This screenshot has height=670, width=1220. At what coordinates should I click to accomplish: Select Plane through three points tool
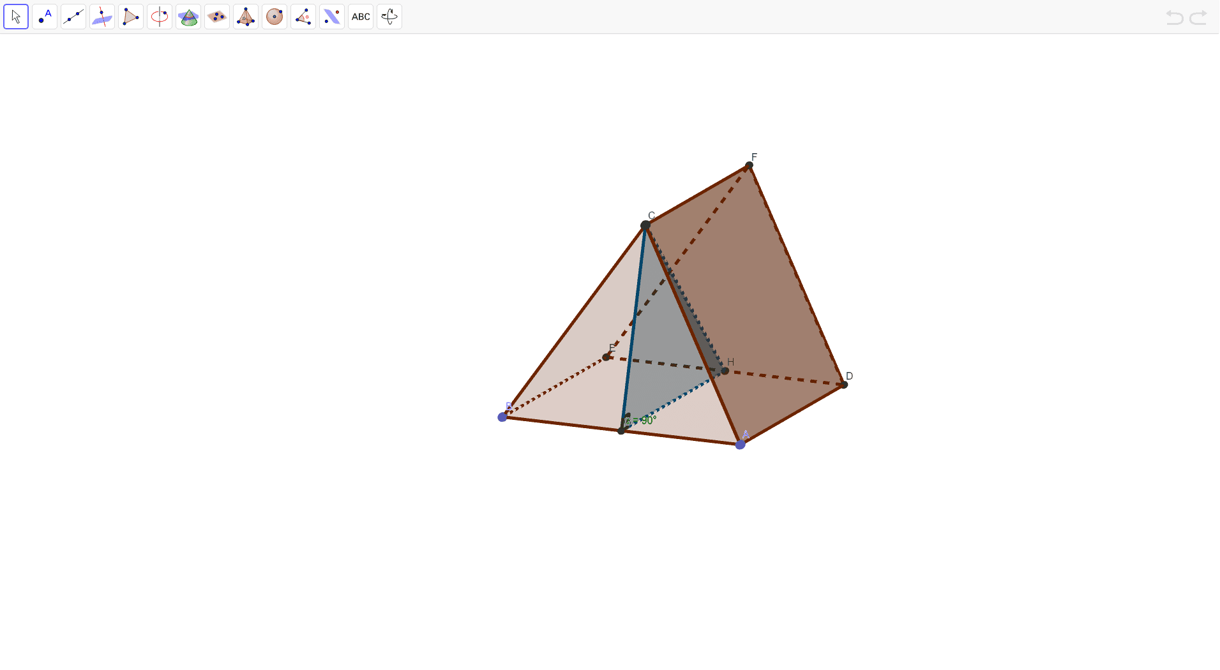(x=217, y=17)
